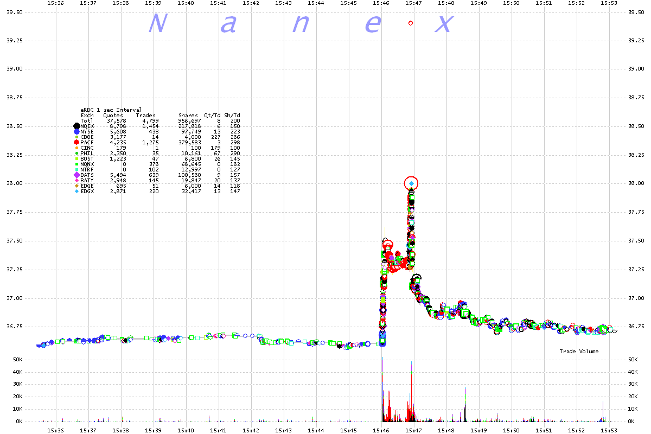Screen dimensions: 651x434
Task: Click the blue NYSE legend circle
Action: tap(76, 131)
